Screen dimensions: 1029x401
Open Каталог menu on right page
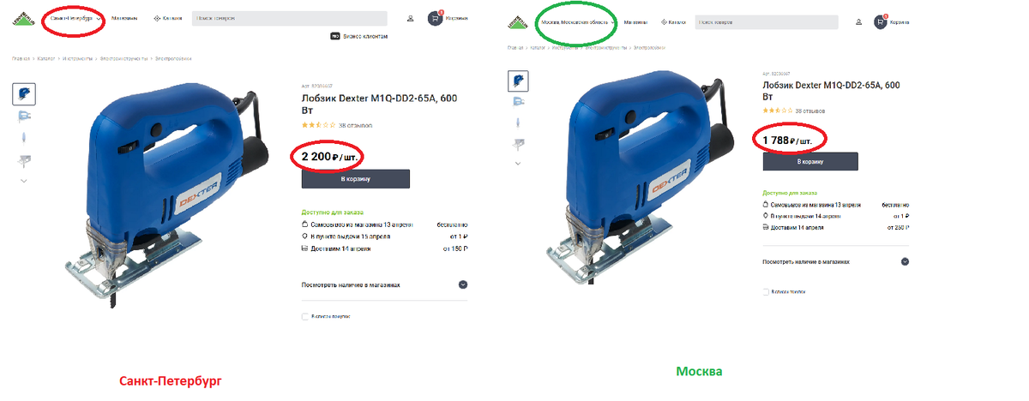click(x=673, y=21)
